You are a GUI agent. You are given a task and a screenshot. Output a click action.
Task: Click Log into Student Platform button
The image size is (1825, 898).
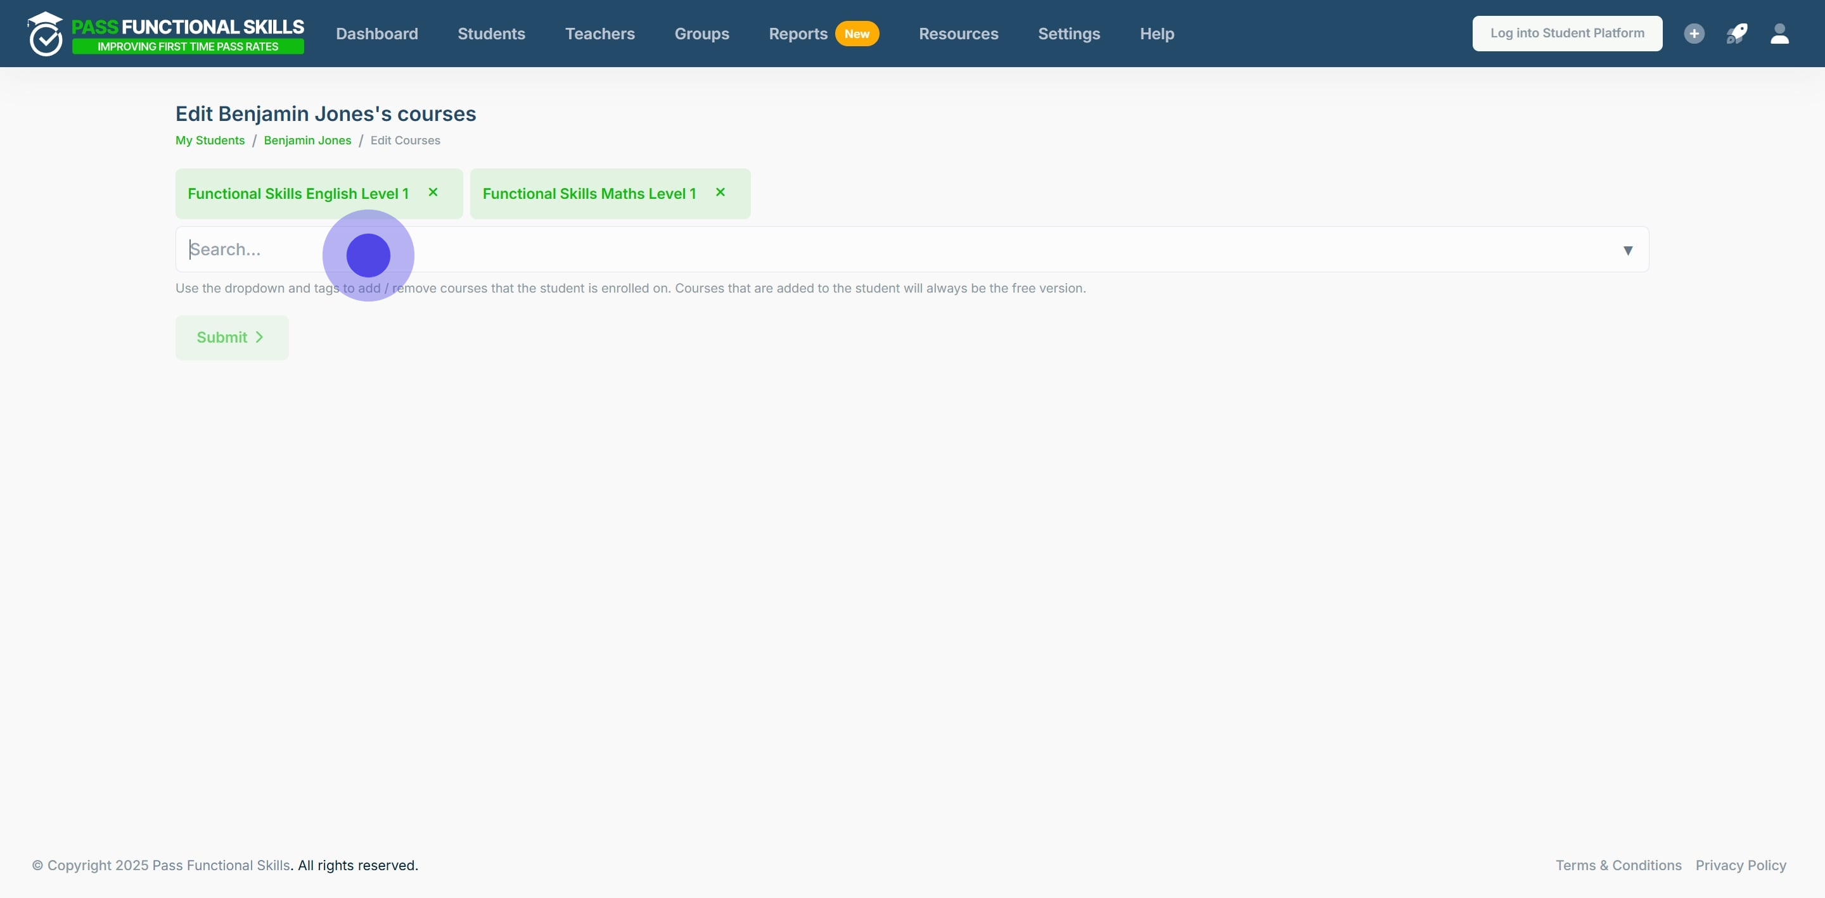click(x=1567, y=34)
